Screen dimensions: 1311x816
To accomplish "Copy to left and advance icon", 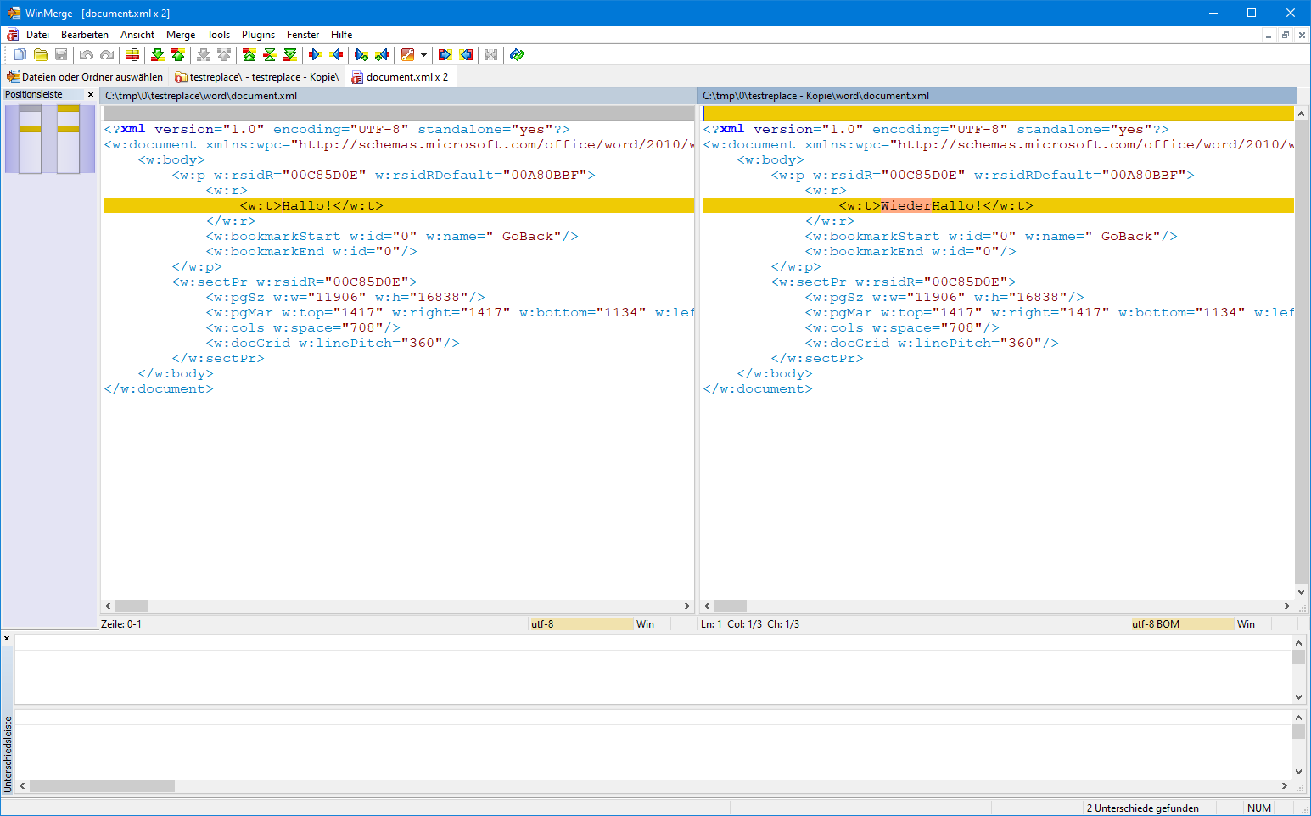I will [x=382, y=55].
